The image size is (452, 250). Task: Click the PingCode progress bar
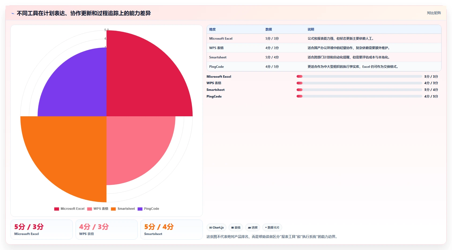[359, 96]
